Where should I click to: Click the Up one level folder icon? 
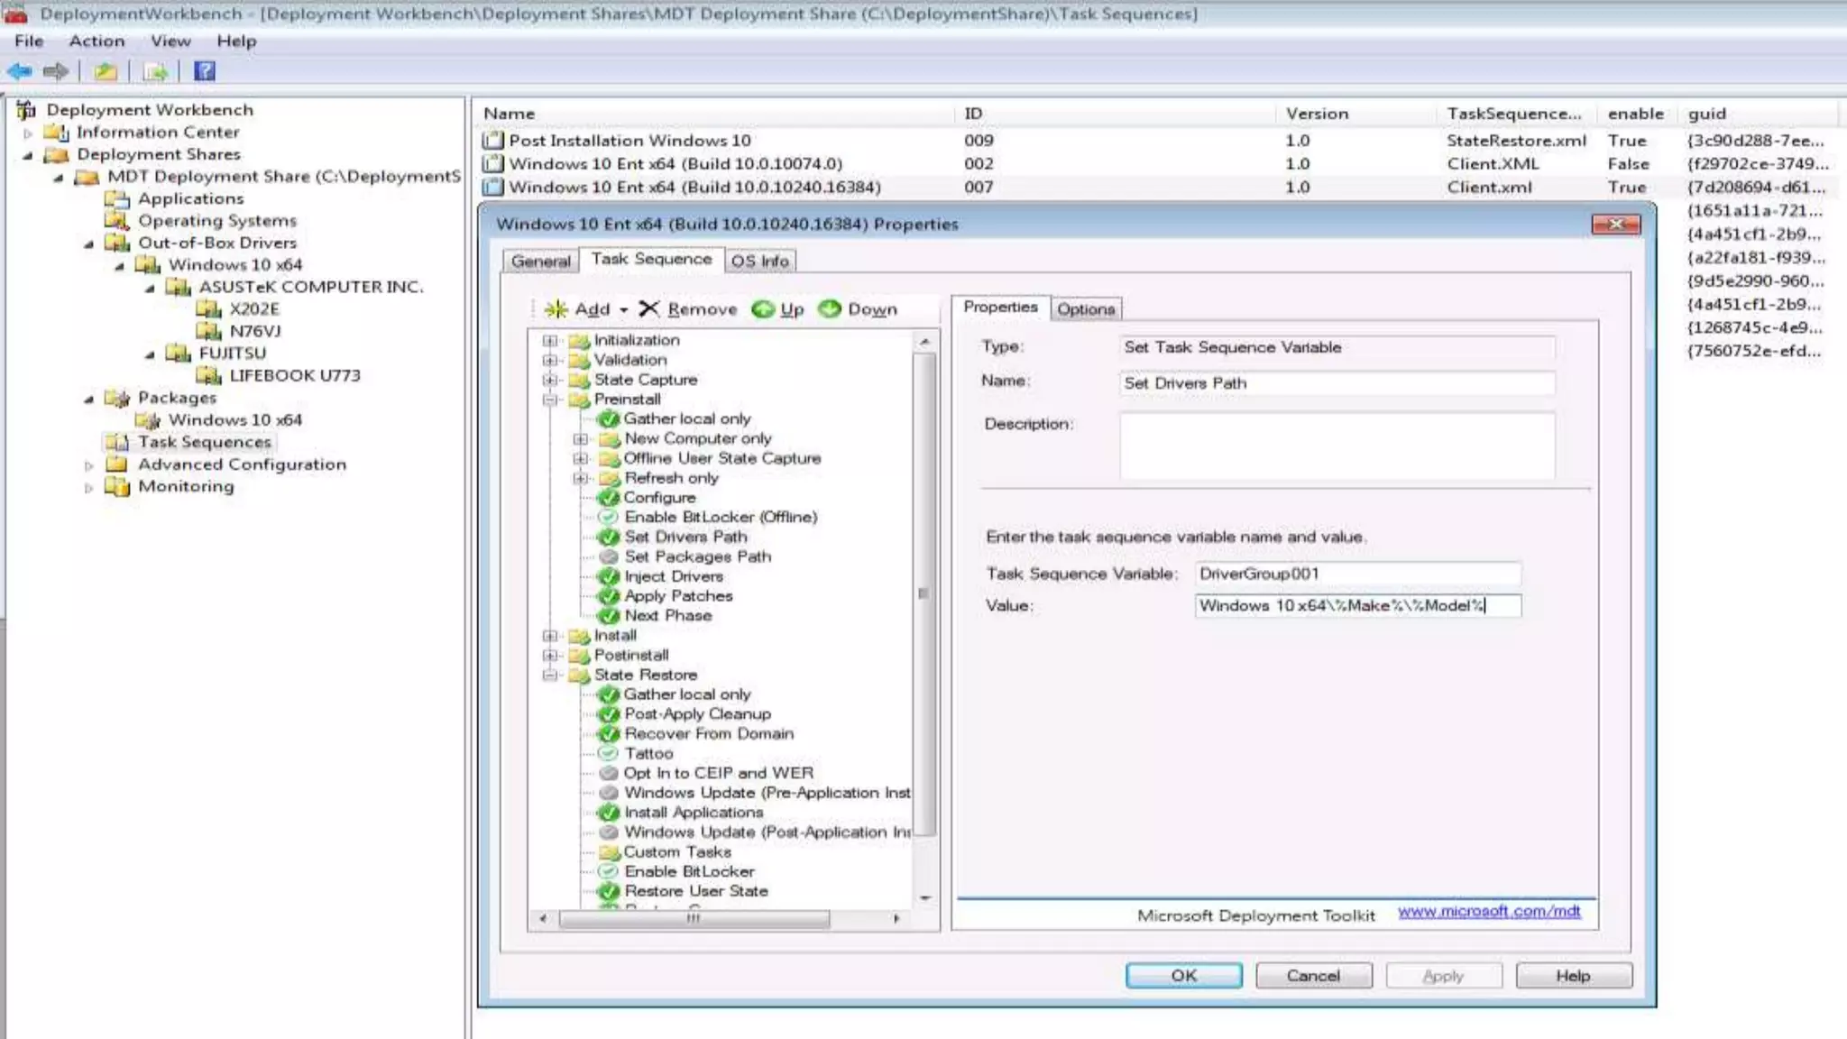106,71
